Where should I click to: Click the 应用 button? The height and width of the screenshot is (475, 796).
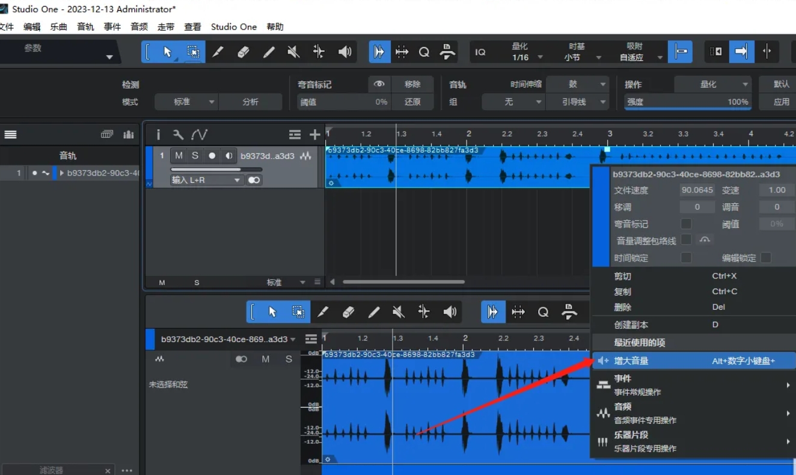click(781, 102)
